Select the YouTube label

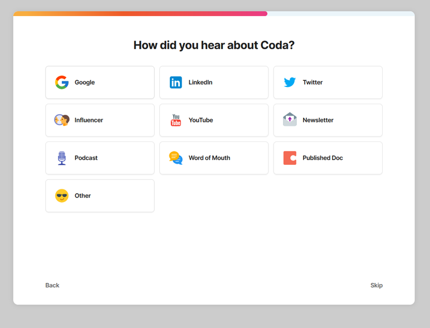(x=201, y=120)
